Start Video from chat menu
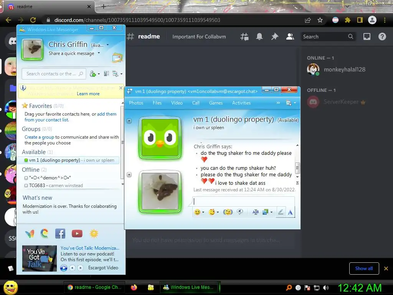 177,103
